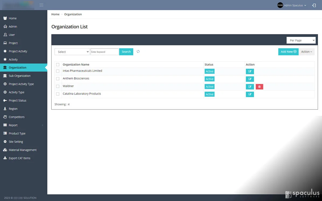Open Activity in the sidebar menu
322x201 pixels.
coord(13,59)
